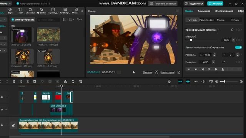This screenshot has width=246, height=138.
Task: Click the Поделиться share button
Action: tap(194, 3)
